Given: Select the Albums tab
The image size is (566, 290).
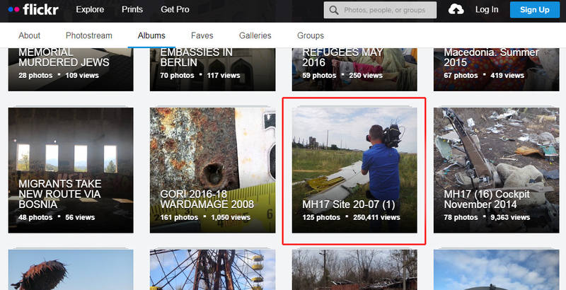Looking at the screenshot, I should point(151,35).
